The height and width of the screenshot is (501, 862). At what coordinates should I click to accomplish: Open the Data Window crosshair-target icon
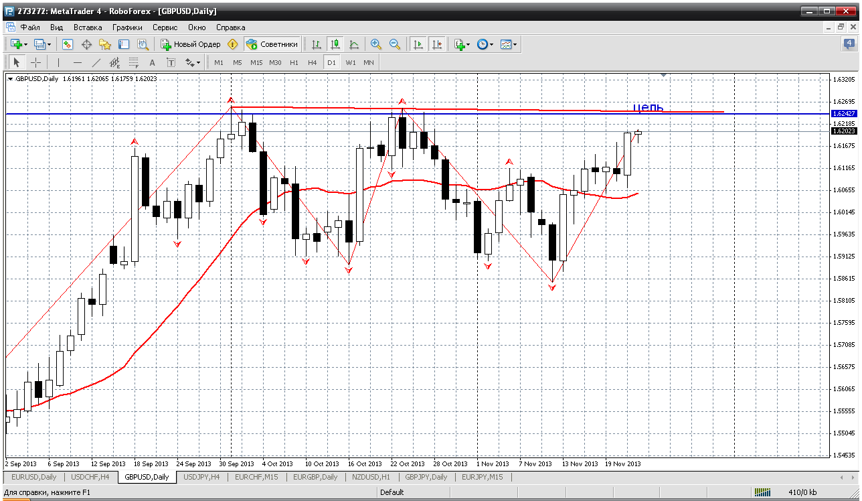pyautogui.click(x=86, y=44)
